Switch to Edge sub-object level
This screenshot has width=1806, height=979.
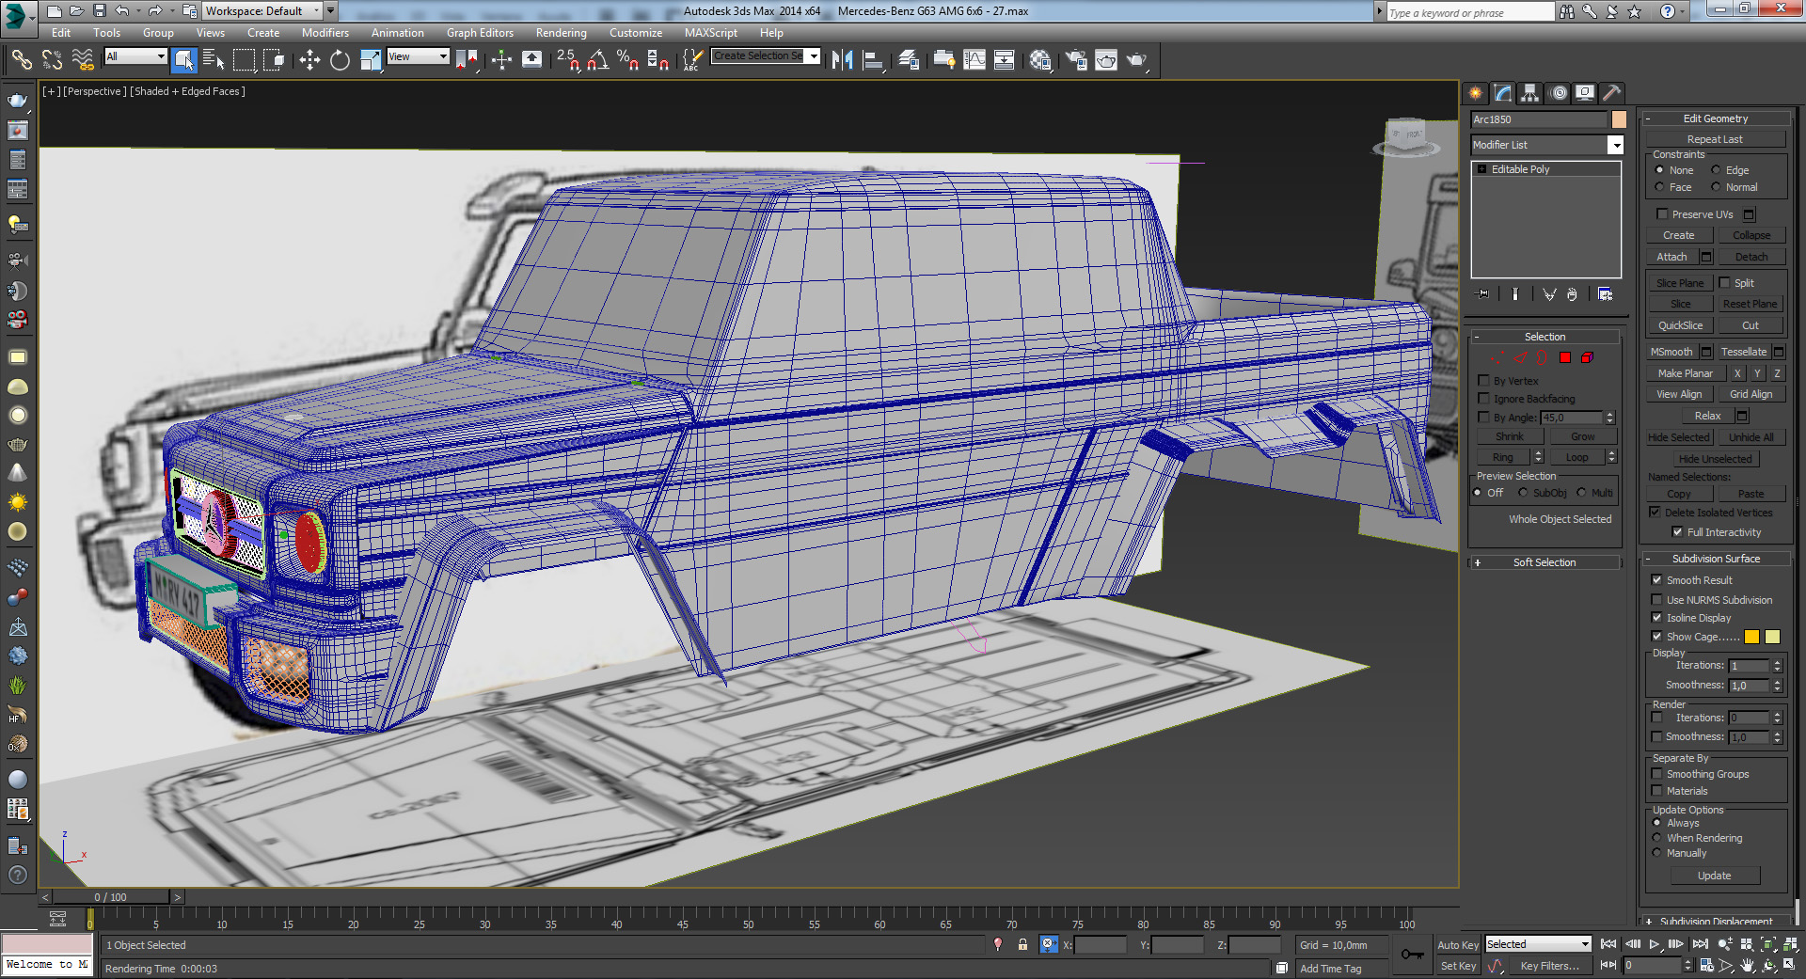pos(1520,357)
